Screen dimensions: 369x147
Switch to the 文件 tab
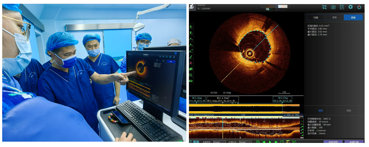click(334, 18)
